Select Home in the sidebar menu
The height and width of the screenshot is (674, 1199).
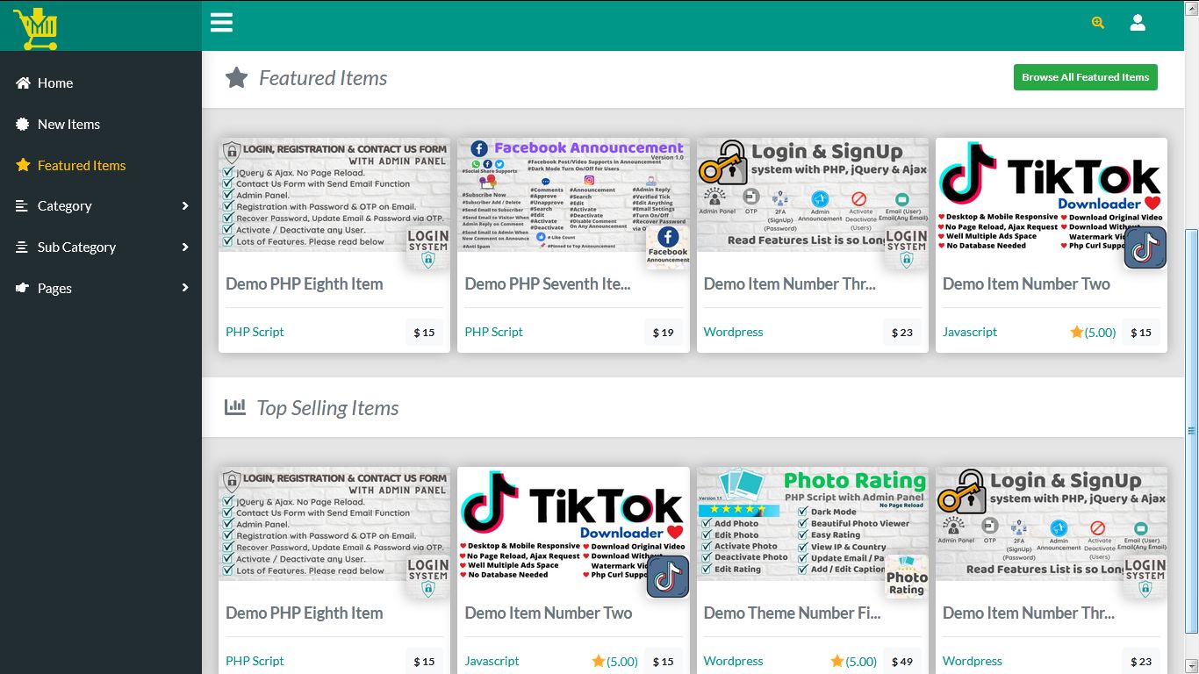[55, 82]
